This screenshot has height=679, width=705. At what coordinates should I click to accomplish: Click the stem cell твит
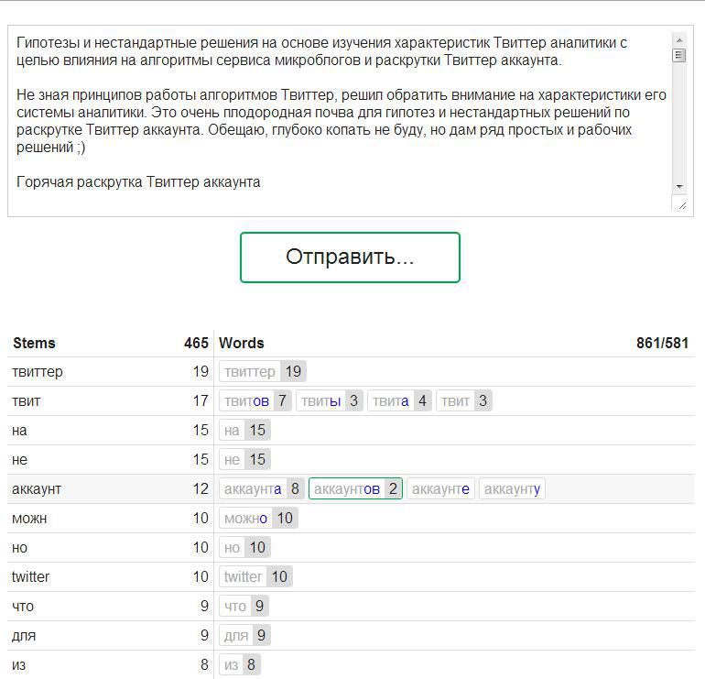(26, 401)
